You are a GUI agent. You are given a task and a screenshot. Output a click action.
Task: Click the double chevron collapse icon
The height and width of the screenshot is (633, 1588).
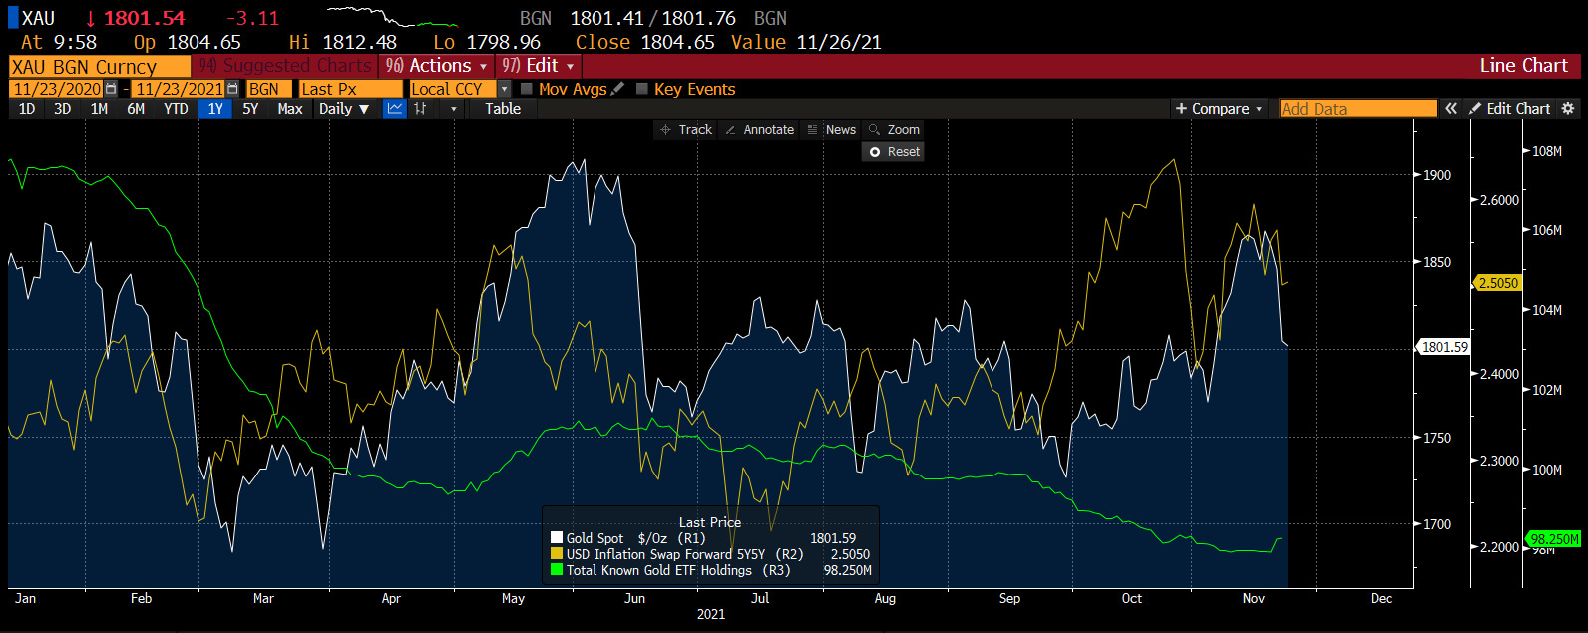point(1451,109)
